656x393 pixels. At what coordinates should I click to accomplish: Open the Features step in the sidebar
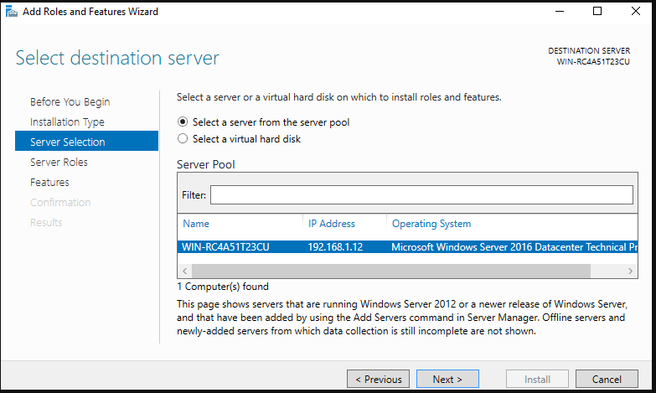pos(49,182)
